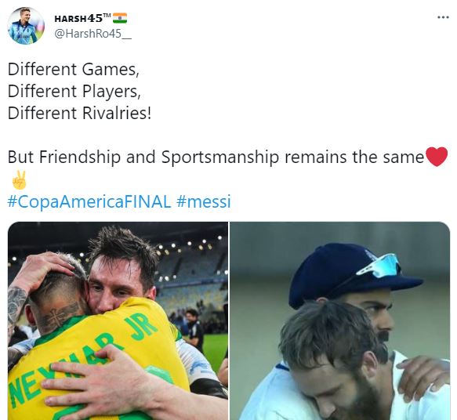Open the tweet's three-dot more options menu
This screenshot has height=420, width=457.
click(443, 17)
